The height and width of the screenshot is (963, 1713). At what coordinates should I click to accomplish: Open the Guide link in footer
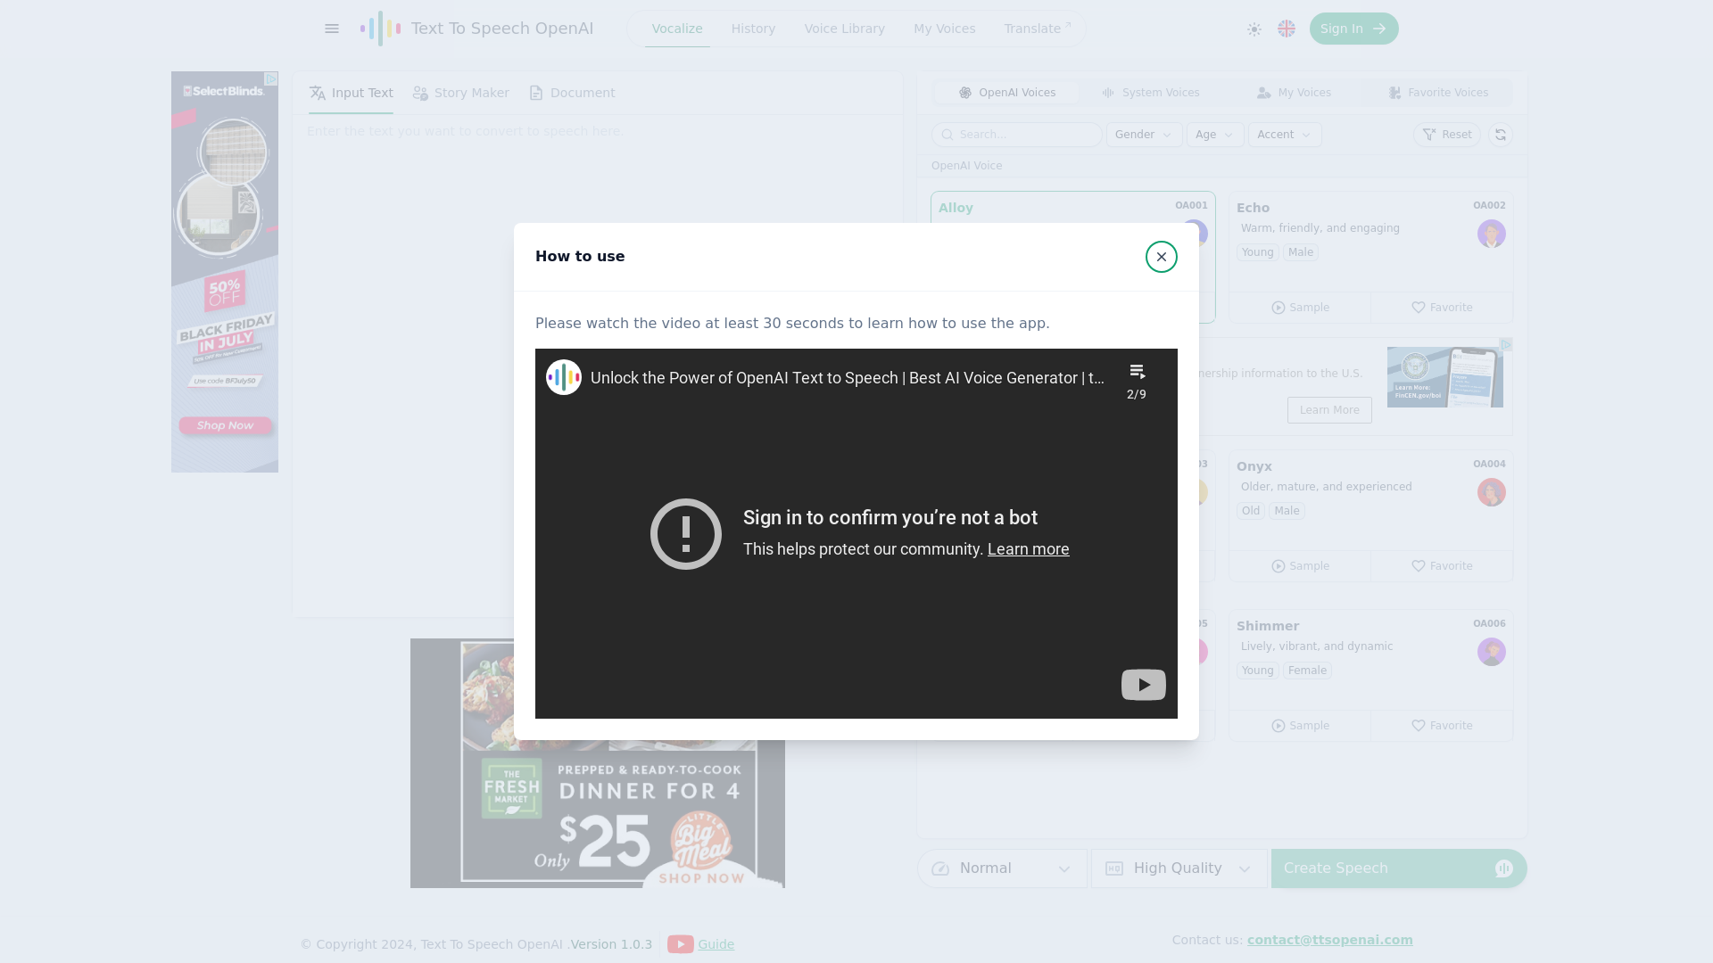pos(716,944)
